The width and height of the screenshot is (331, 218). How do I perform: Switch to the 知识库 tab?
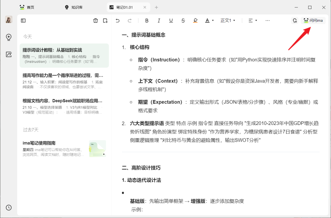pyautogui.click(x=74, y=7)
